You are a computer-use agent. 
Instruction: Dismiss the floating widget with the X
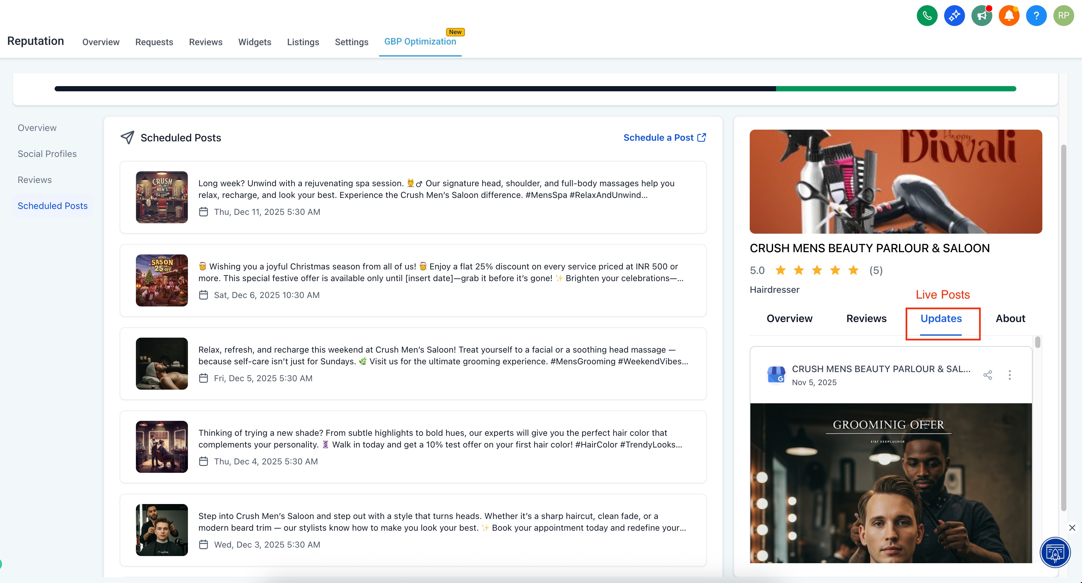point(1072,528)
